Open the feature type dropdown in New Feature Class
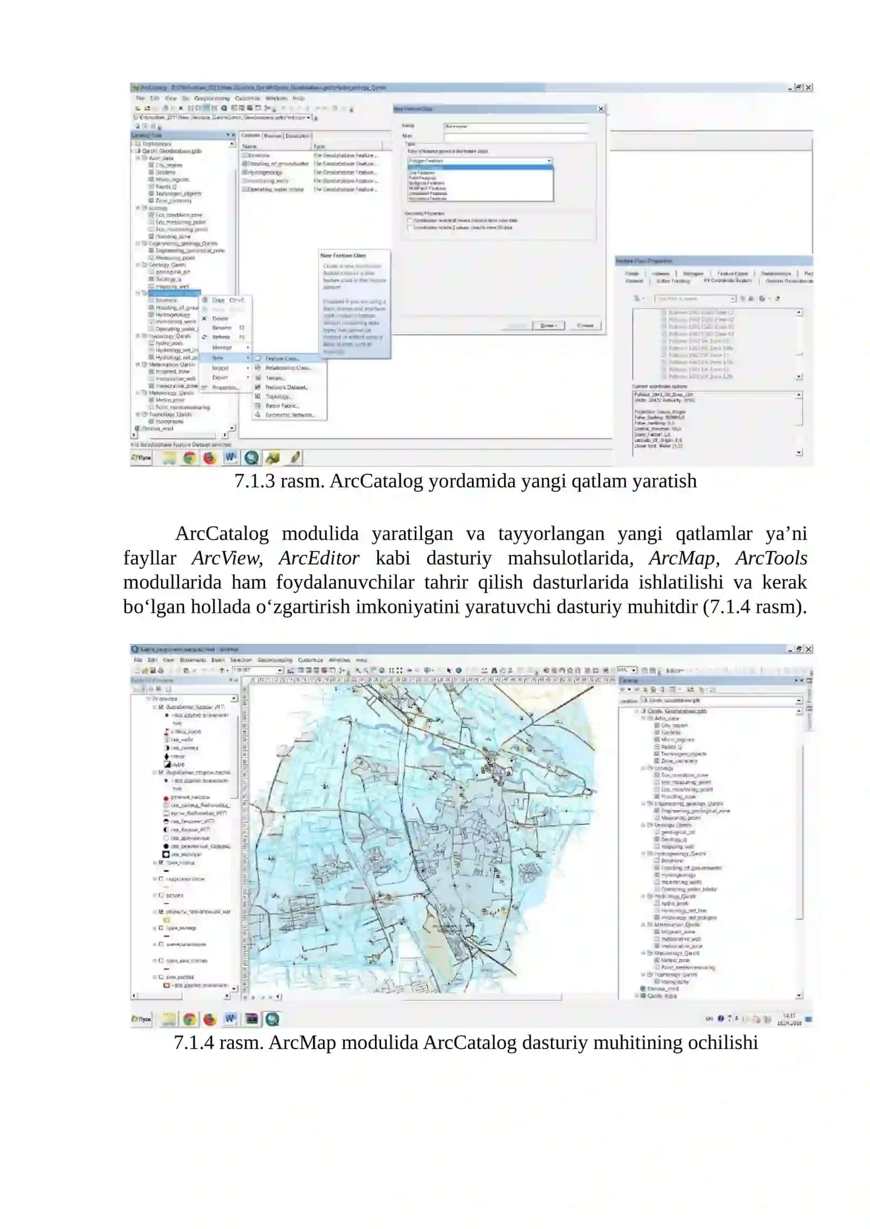 (x=549, y=161)
